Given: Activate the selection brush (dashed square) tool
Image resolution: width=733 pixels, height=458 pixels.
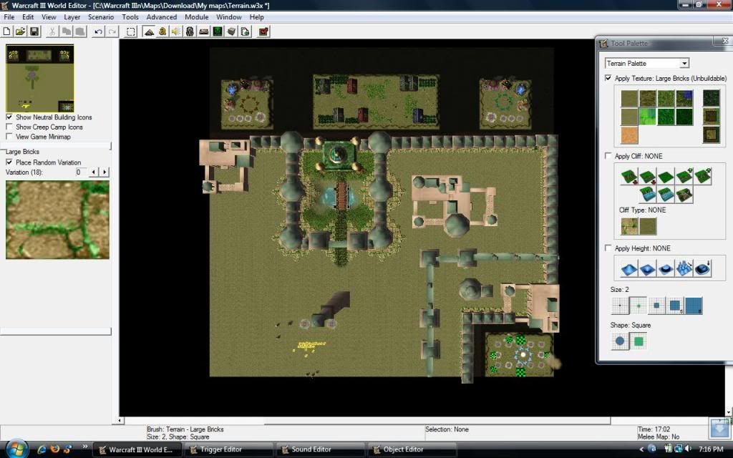Looking at the screenshot, I should coord(131,31).
